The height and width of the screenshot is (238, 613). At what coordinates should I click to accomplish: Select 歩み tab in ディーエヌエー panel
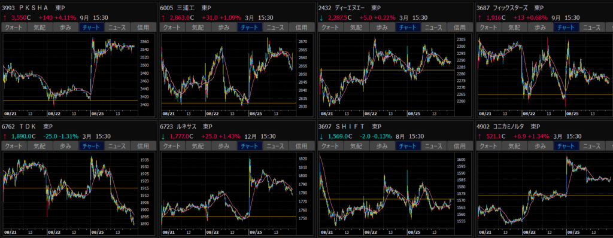point(382,28)
